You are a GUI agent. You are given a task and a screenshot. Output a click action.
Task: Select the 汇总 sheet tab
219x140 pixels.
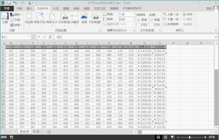tap(36, 132)
